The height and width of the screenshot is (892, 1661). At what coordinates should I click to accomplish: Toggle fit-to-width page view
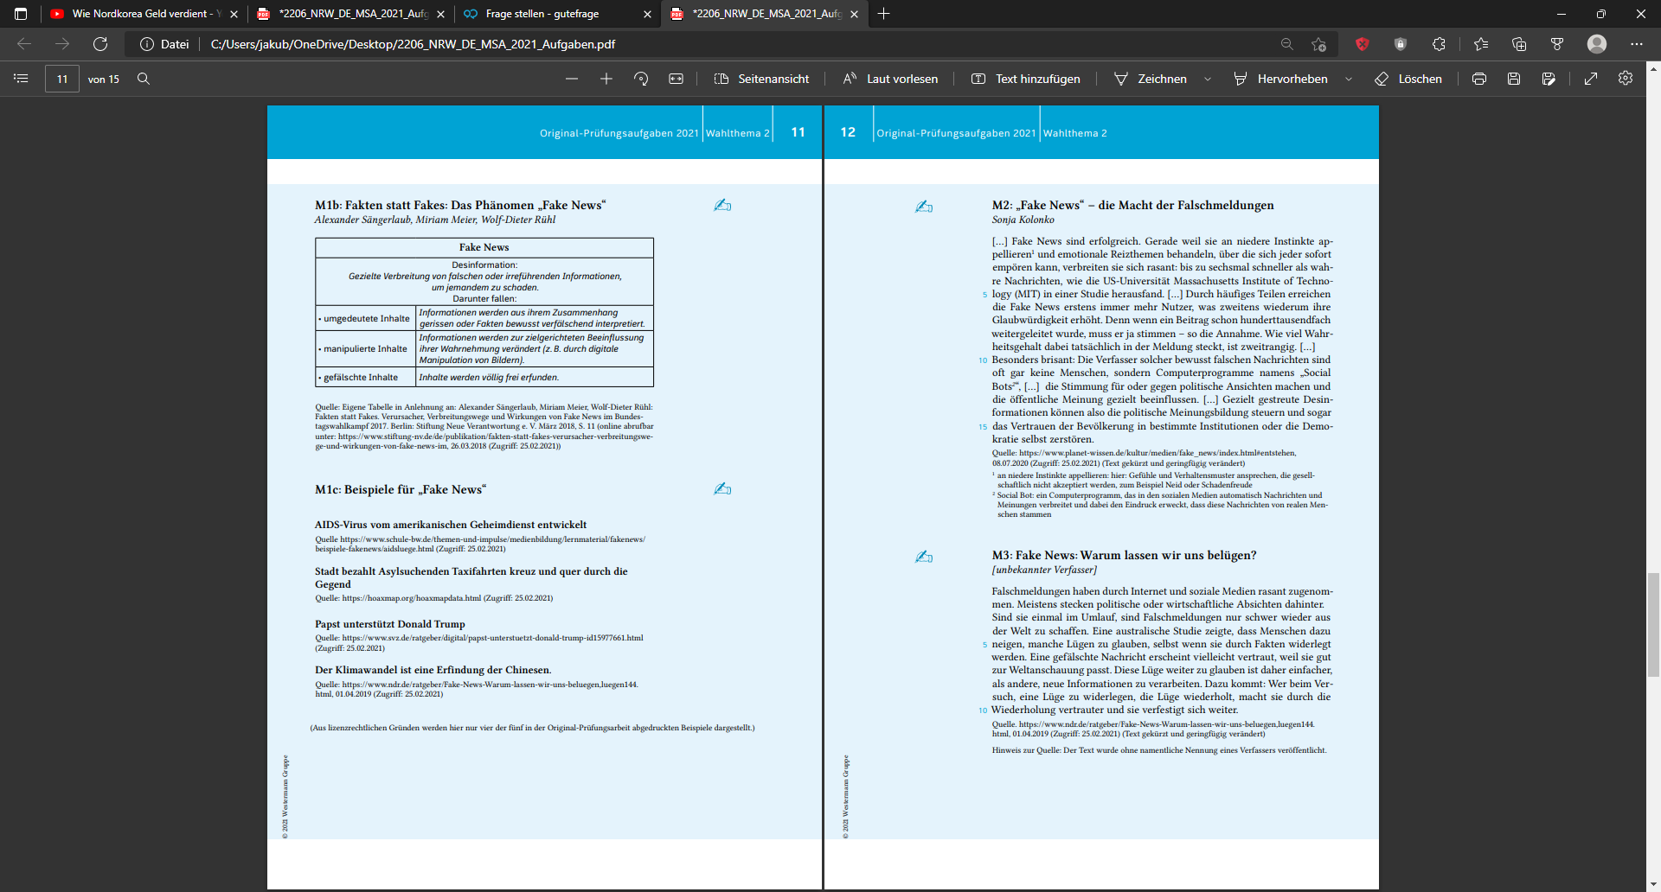[x=676, y=79]
